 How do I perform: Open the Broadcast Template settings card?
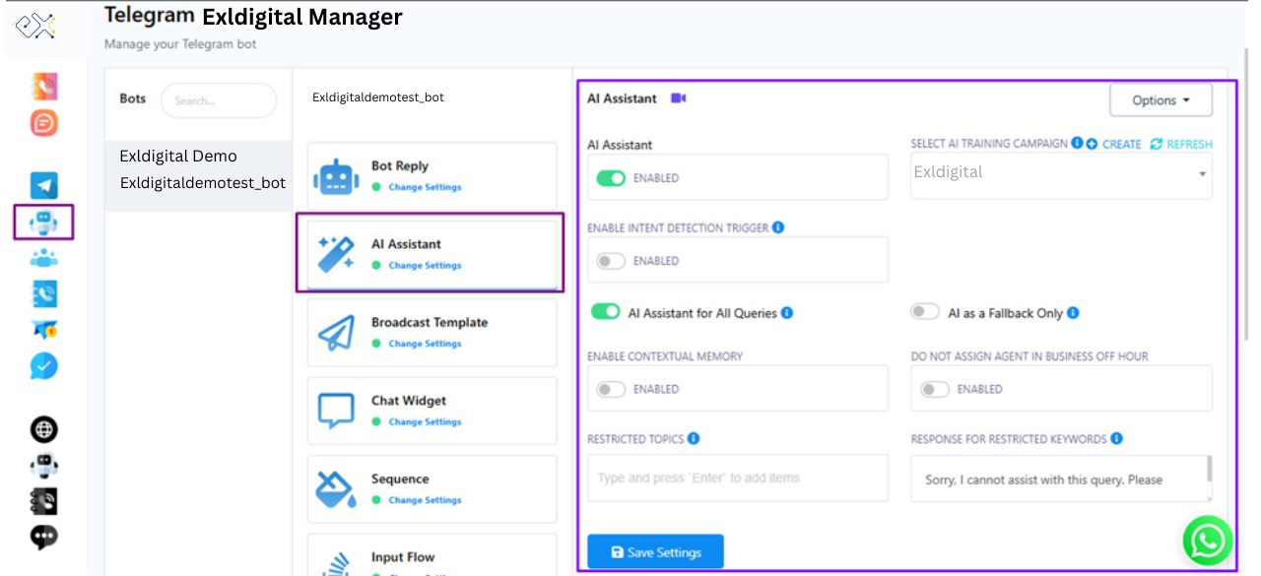point(431,333)
